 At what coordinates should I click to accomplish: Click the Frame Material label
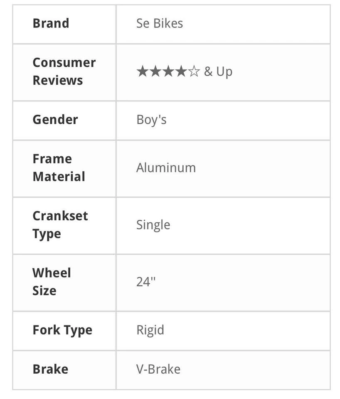(x=59, y=167)
